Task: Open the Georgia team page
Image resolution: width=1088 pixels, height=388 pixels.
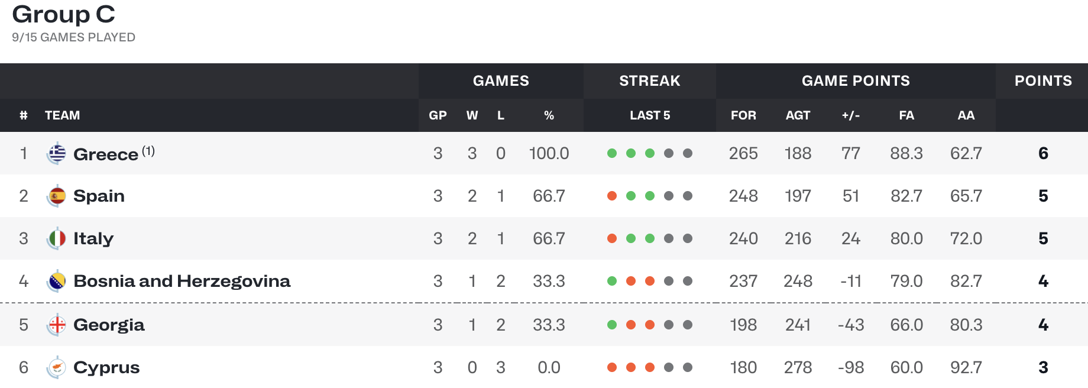Action: click(x=109, y=325)
